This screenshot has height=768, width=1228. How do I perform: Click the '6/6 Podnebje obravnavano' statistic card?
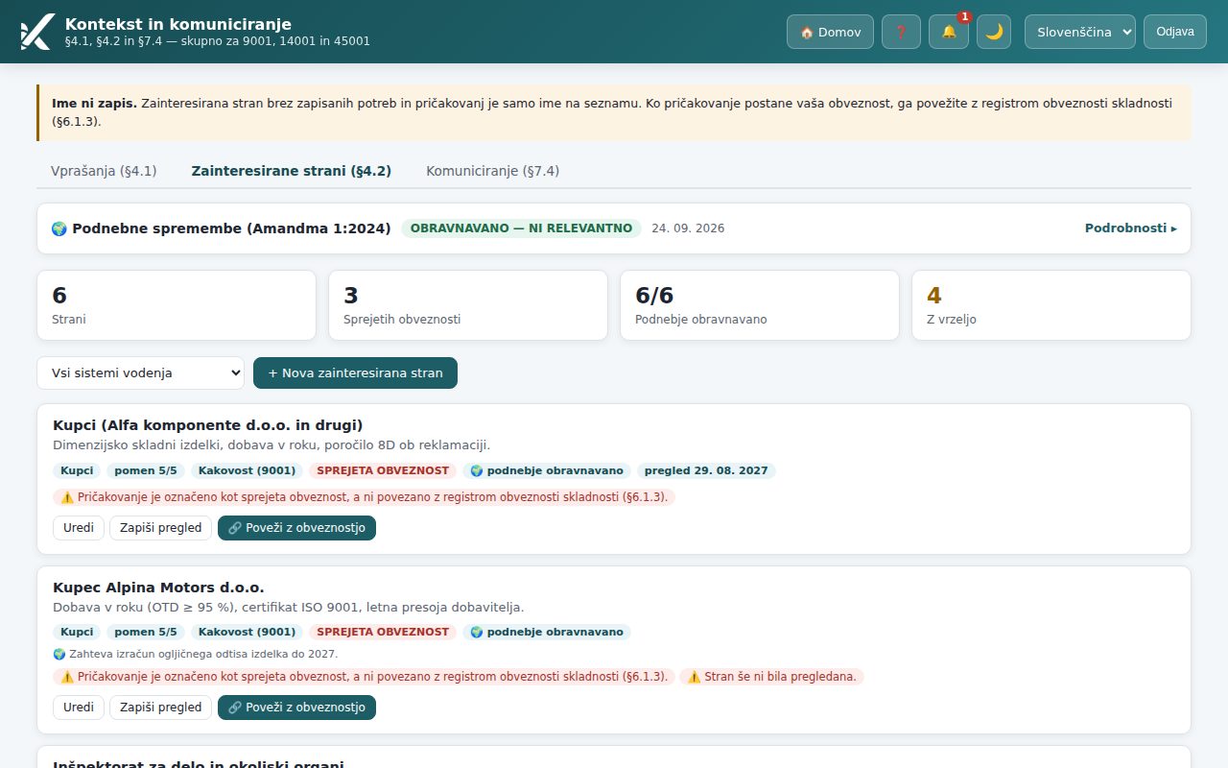coord(760,305)
